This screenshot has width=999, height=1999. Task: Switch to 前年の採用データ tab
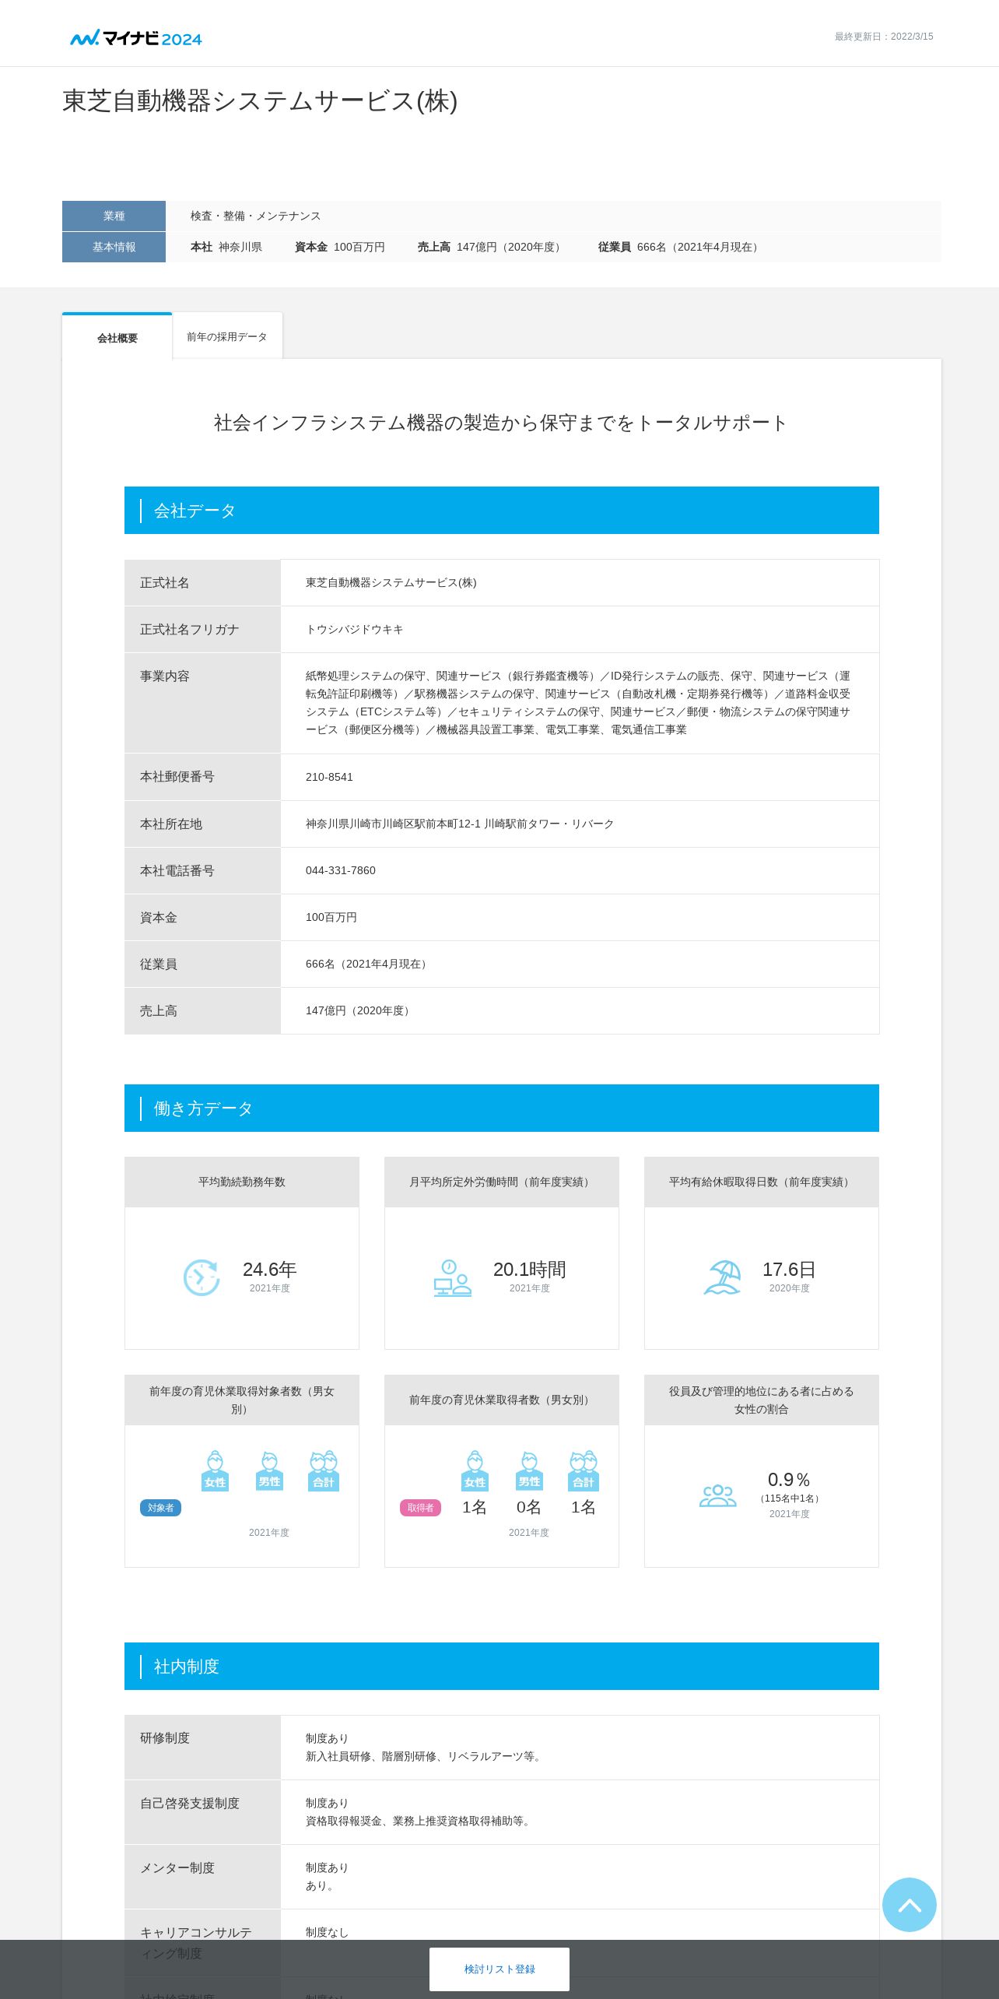point(227,336)
